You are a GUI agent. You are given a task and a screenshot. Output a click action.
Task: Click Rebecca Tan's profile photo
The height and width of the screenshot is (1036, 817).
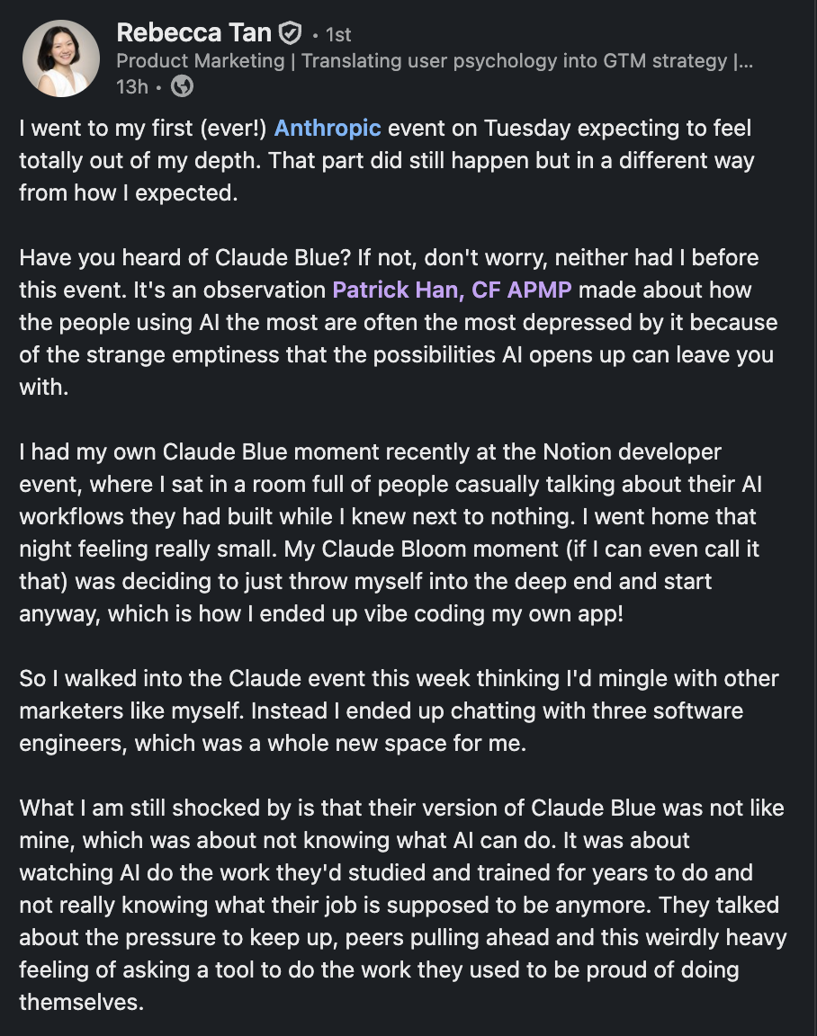tap(61, 58)
